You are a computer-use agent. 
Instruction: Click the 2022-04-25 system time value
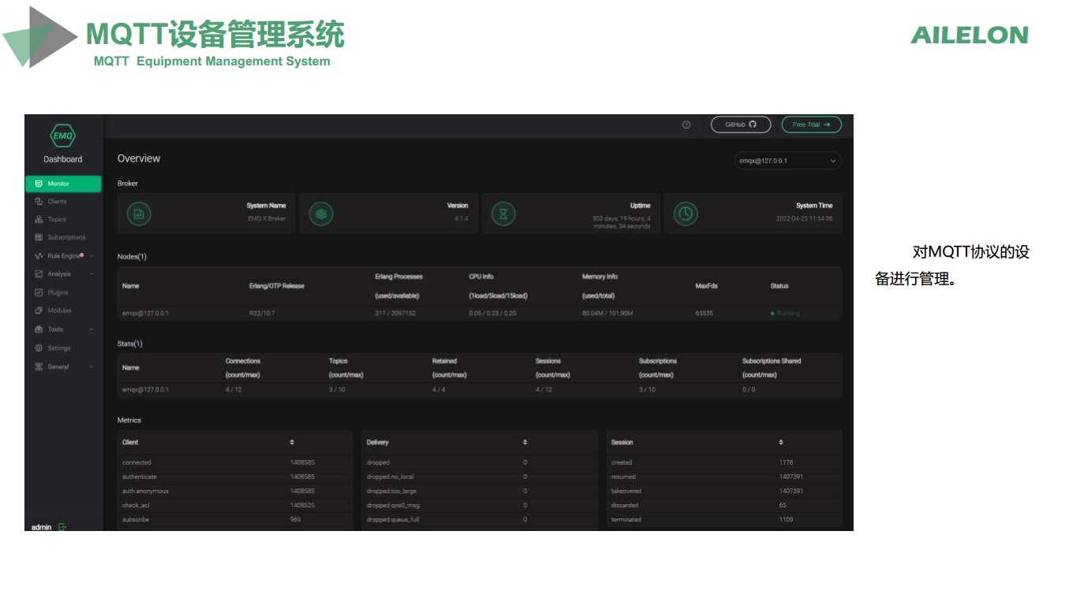pos(804,218)
